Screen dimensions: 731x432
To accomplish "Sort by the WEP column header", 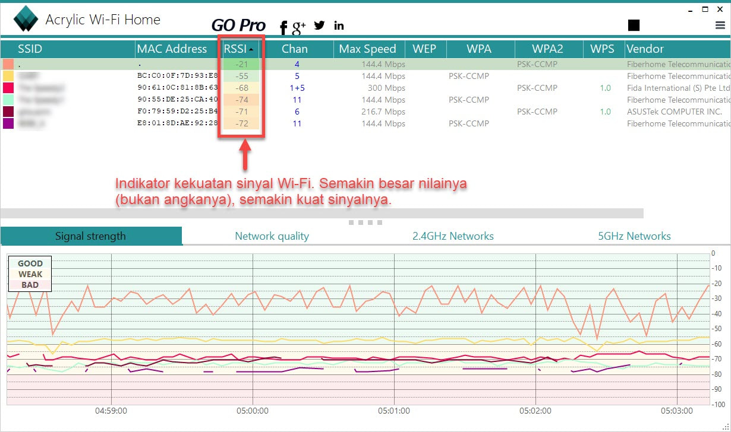I will tap(425, 49).
